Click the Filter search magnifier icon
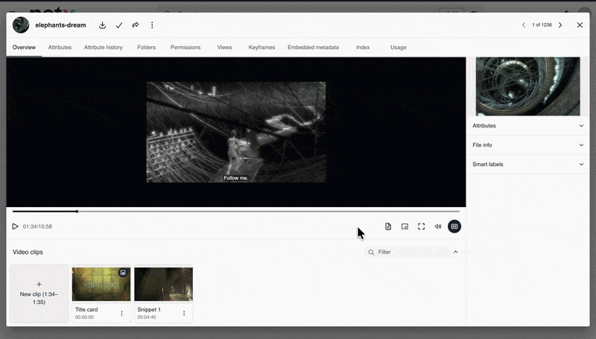Image resolution: width=596 pixels, height=339 pixels. (x=371, y=252)
